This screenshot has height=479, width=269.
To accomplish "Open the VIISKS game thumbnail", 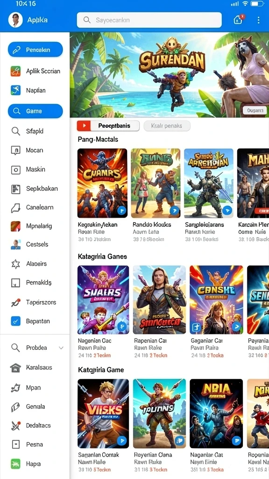I will point(103,414).
